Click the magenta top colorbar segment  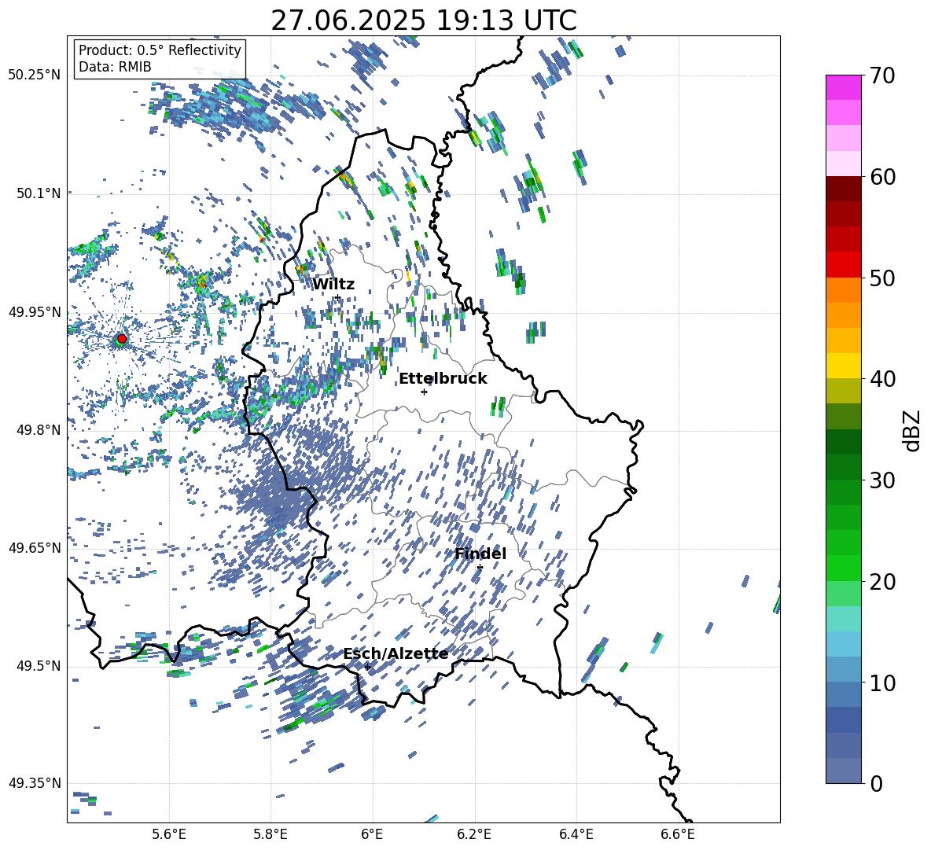(843, 88)
